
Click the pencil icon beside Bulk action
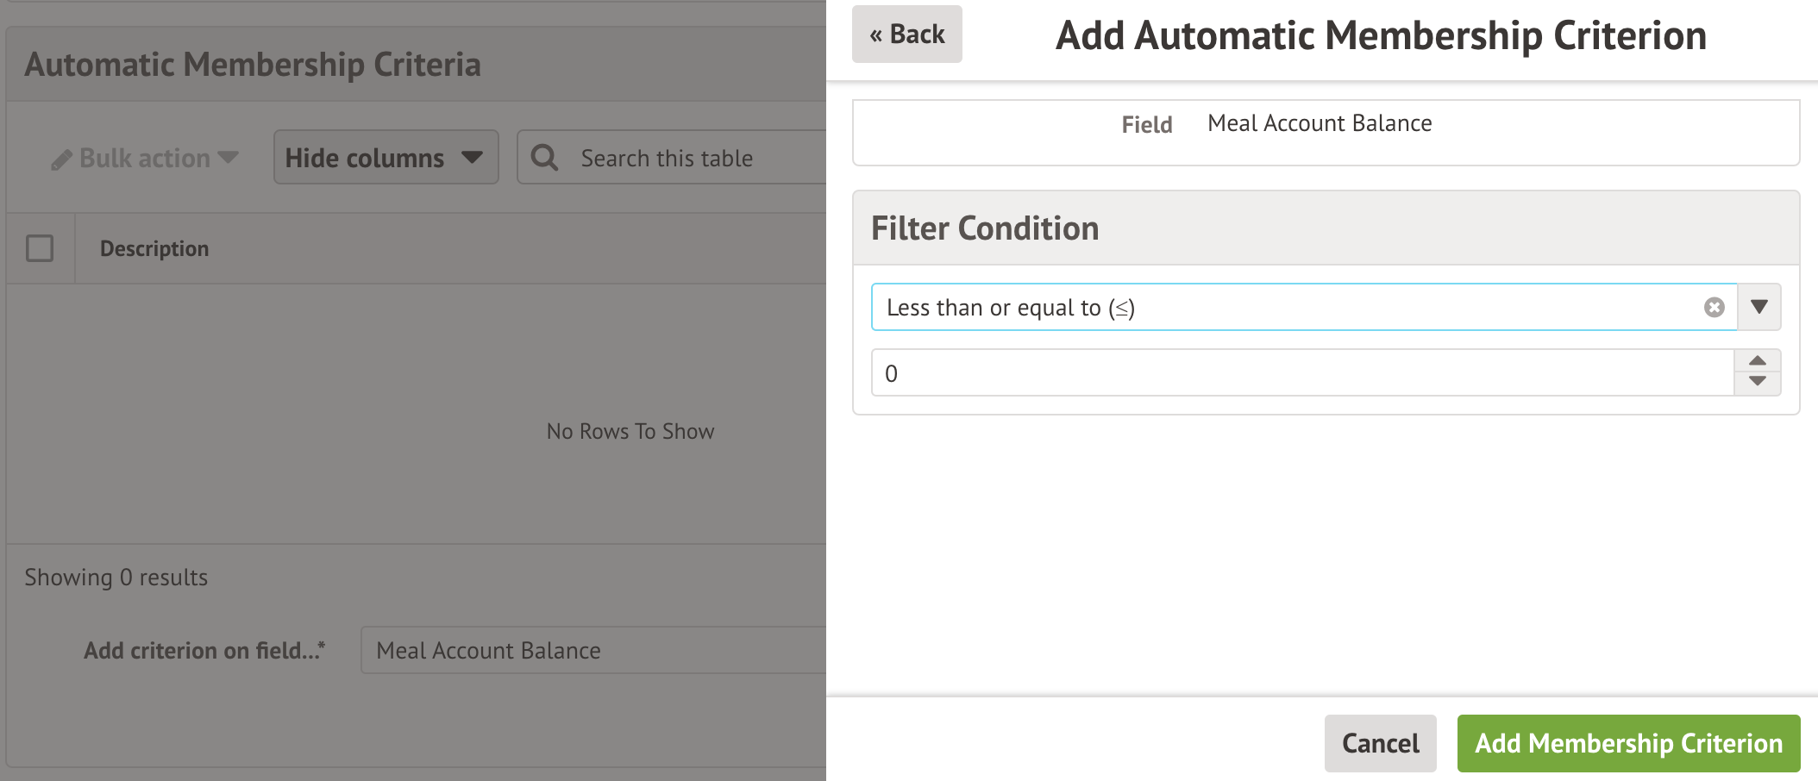[61, 159]
